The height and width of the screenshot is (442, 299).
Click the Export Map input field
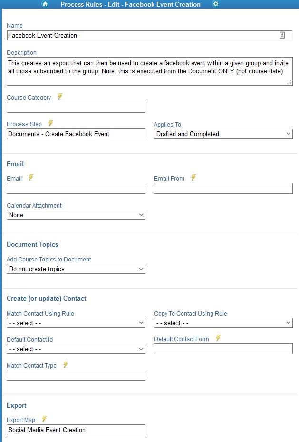pos(76,430)
